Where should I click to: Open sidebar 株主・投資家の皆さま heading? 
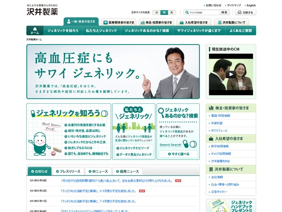click(231, 108)
